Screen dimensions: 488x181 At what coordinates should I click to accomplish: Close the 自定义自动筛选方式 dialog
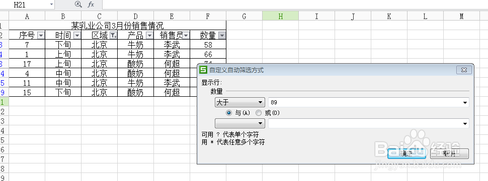[x=464, y=70]
